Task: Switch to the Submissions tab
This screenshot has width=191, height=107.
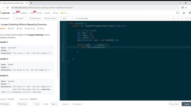Action: [x=35, y=18]
